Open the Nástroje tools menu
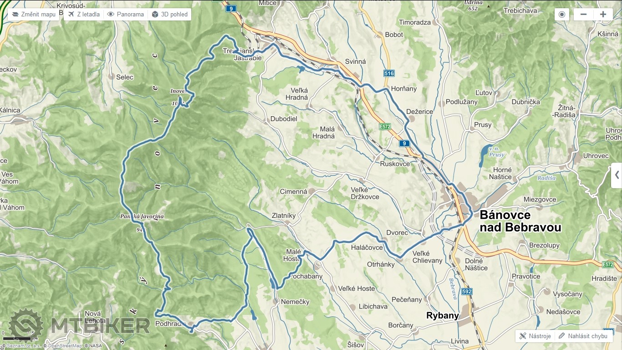 point(535,336)
